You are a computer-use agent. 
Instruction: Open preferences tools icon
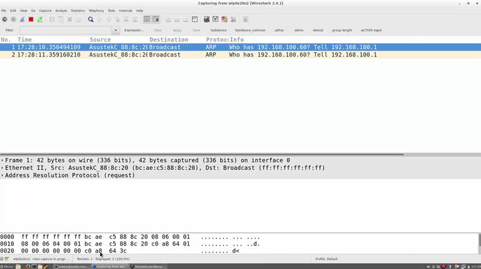point(233,19)
